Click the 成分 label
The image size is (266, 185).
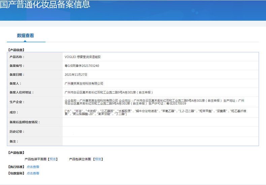click(14, 112)
